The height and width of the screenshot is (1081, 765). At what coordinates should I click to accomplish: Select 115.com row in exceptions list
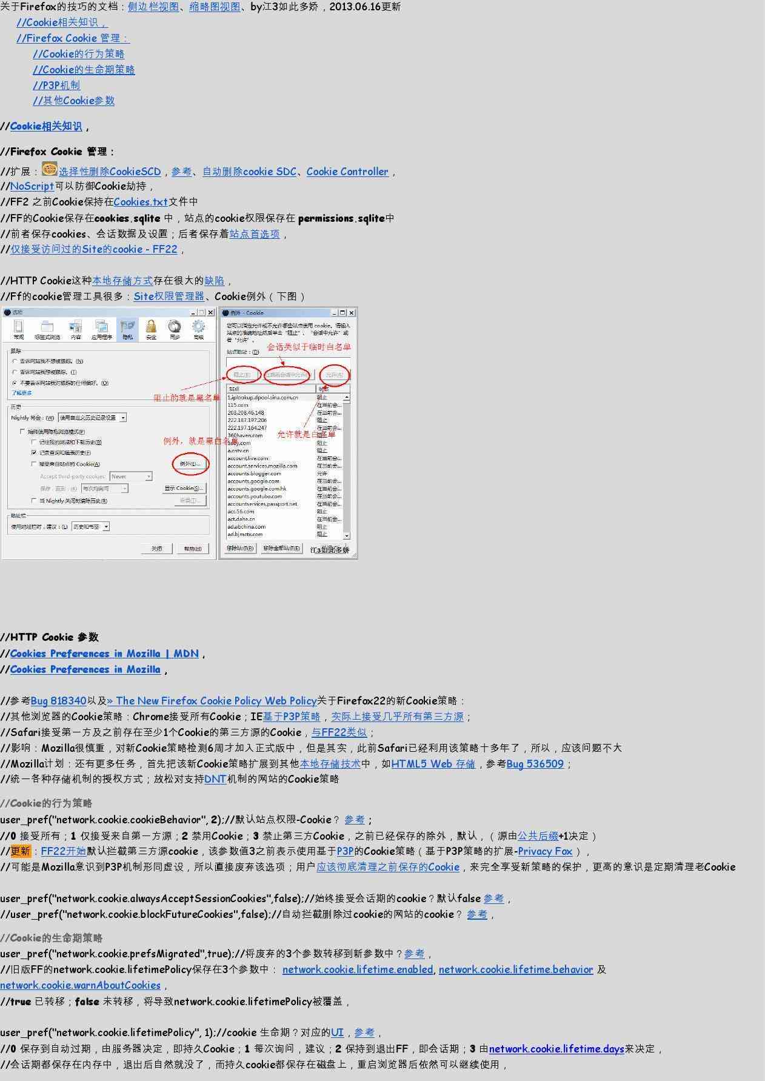[285, 405]
